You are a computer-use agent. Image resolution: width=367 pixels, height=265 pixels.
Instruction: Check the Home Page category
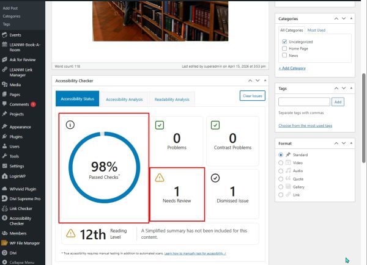pos(284,48)
